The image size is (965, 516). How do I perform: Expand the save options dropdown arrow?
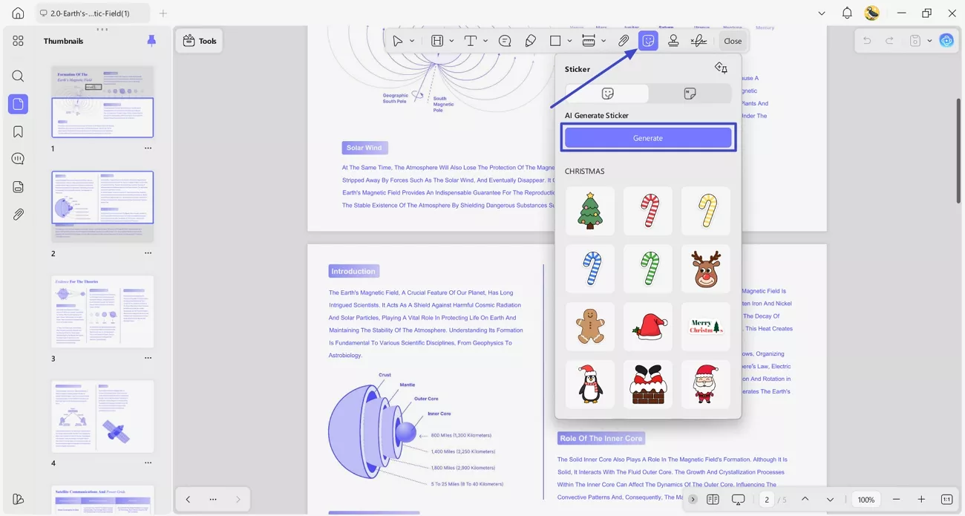929,41
